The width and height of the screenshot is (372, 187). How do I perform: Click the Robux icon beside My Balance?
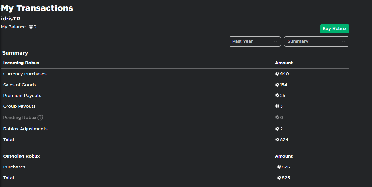[x=31, y=27]
